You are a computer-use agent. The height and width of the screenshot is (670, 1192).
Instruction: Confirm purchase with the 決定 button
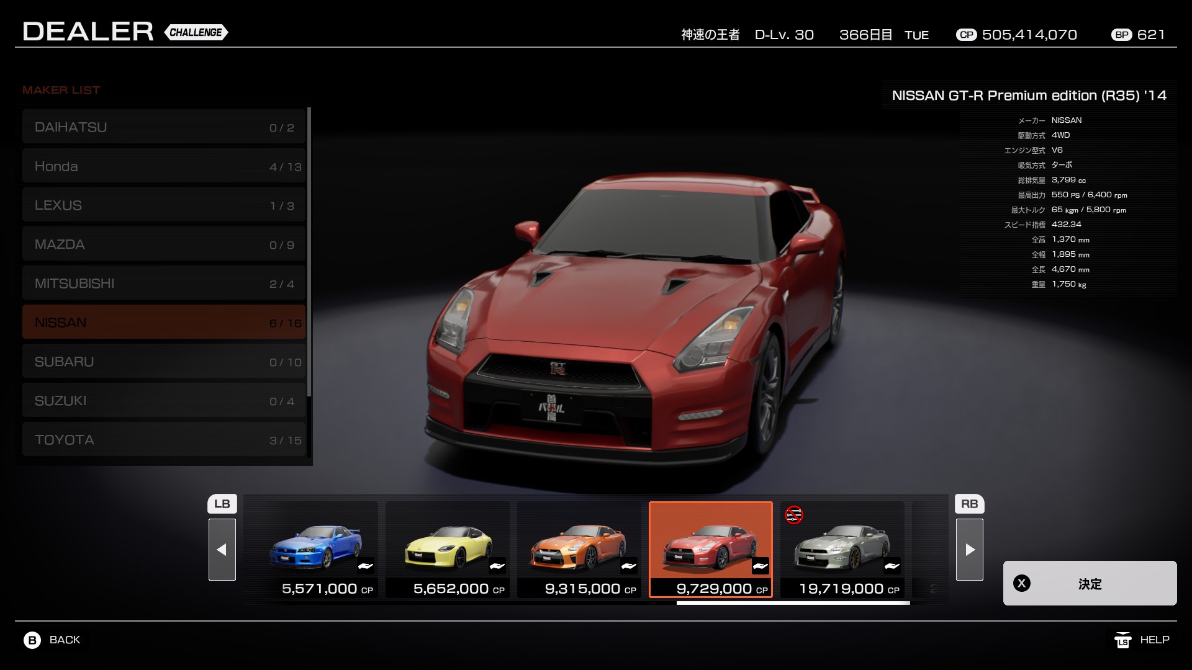(x=1090, y=583)
